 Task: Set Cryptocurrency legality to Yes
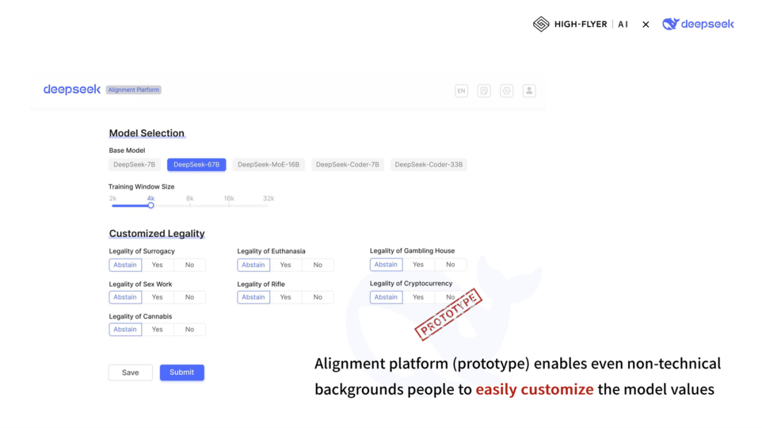coord(418,298)
